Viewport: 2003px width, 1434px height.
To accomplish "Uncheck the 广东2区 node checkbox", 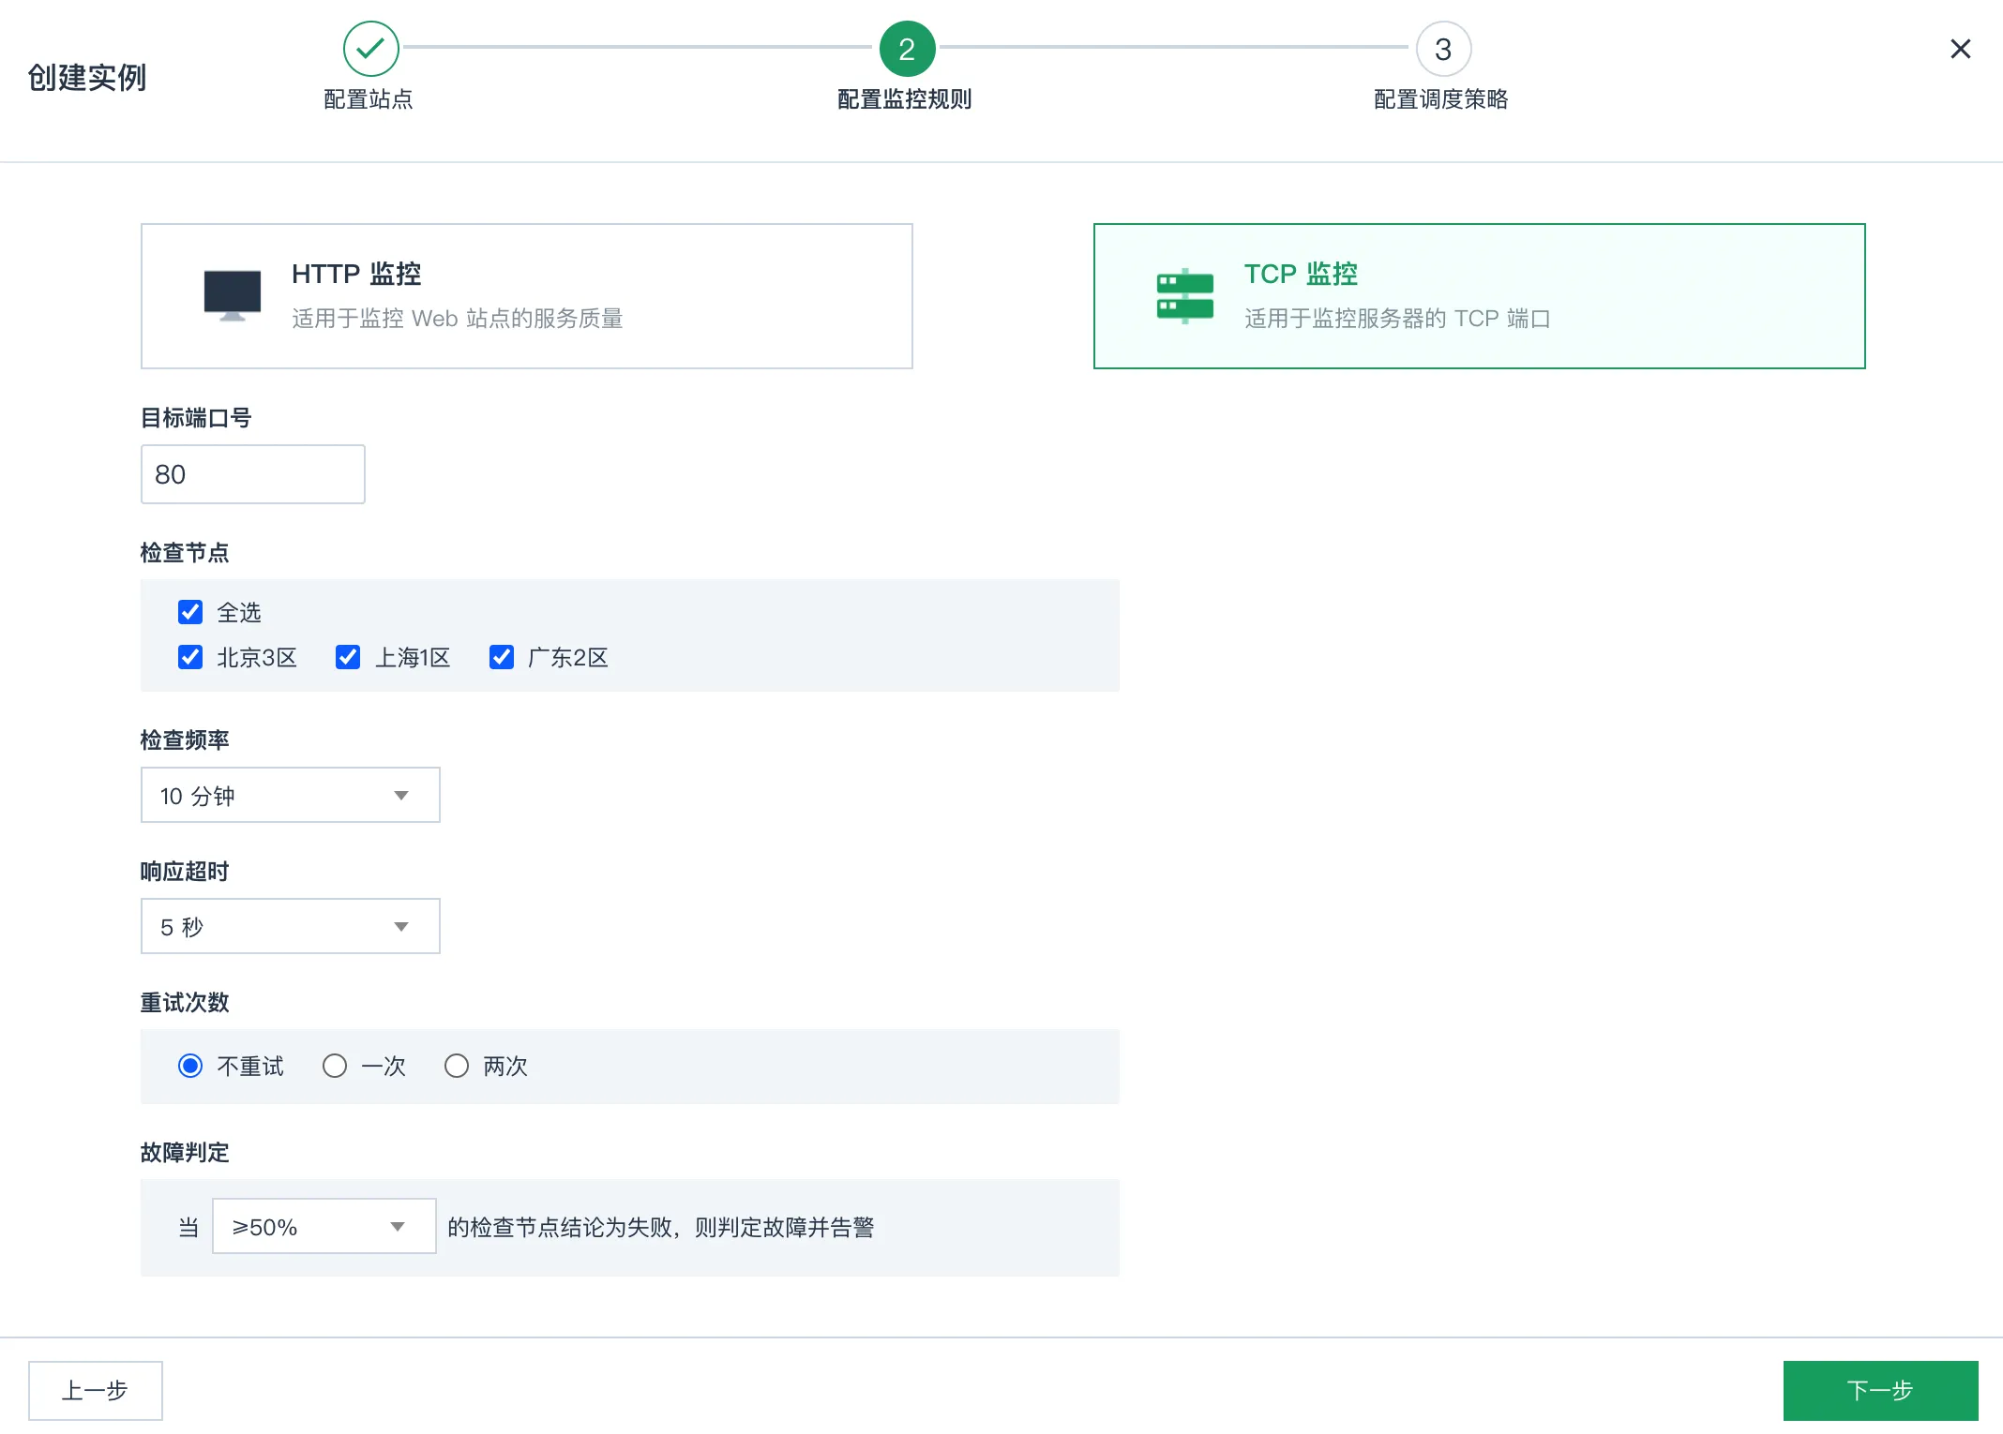I will (502, 657).
